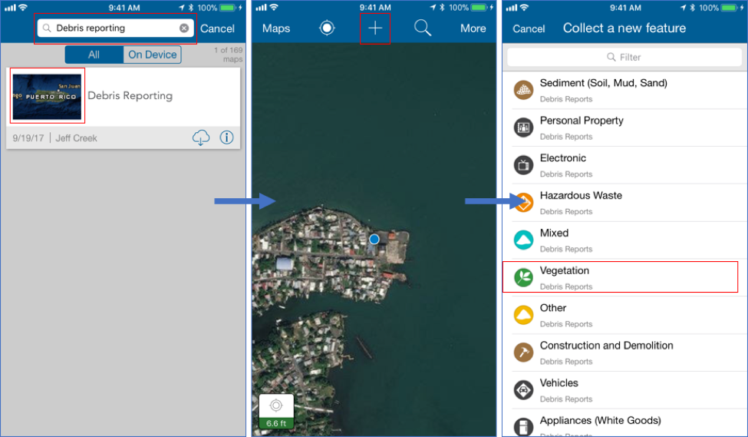Switch to the All maps tab

pos(94,55)
